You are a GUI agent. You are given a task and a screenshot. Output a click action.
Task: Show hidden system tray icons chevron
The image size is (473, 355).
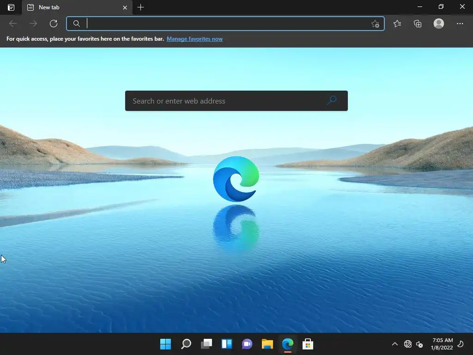tap(394, 344)
